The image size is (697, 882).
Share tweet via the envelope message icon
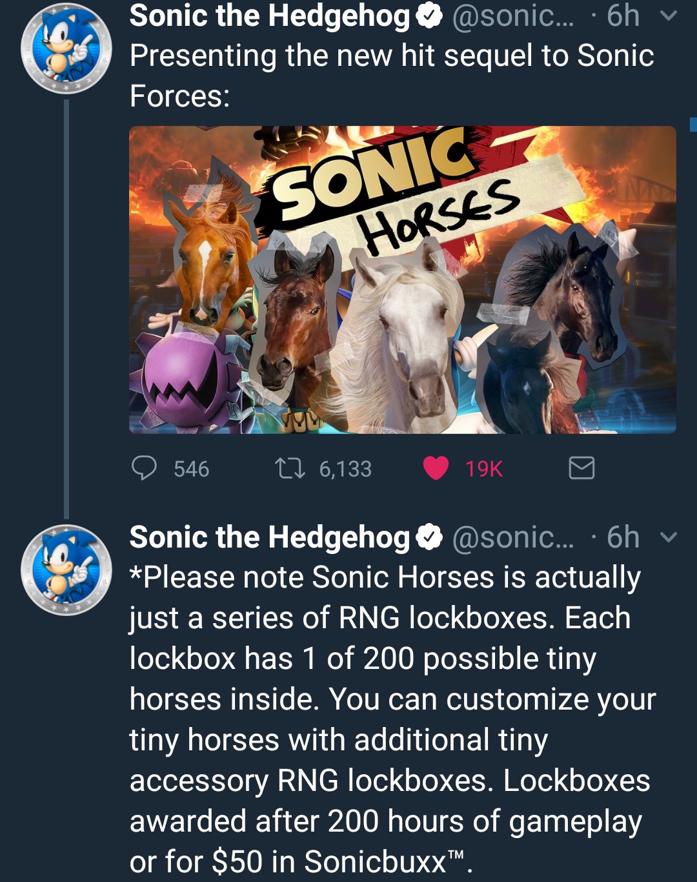[581, 468]
